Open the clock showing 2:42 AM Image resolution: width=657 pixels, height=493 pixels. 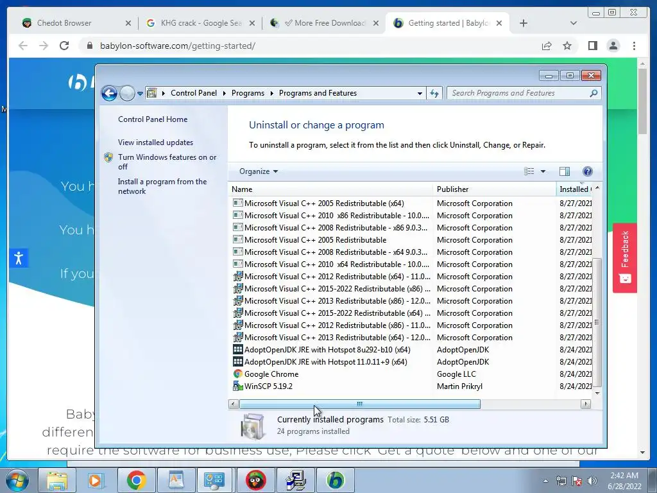point(625,481)
